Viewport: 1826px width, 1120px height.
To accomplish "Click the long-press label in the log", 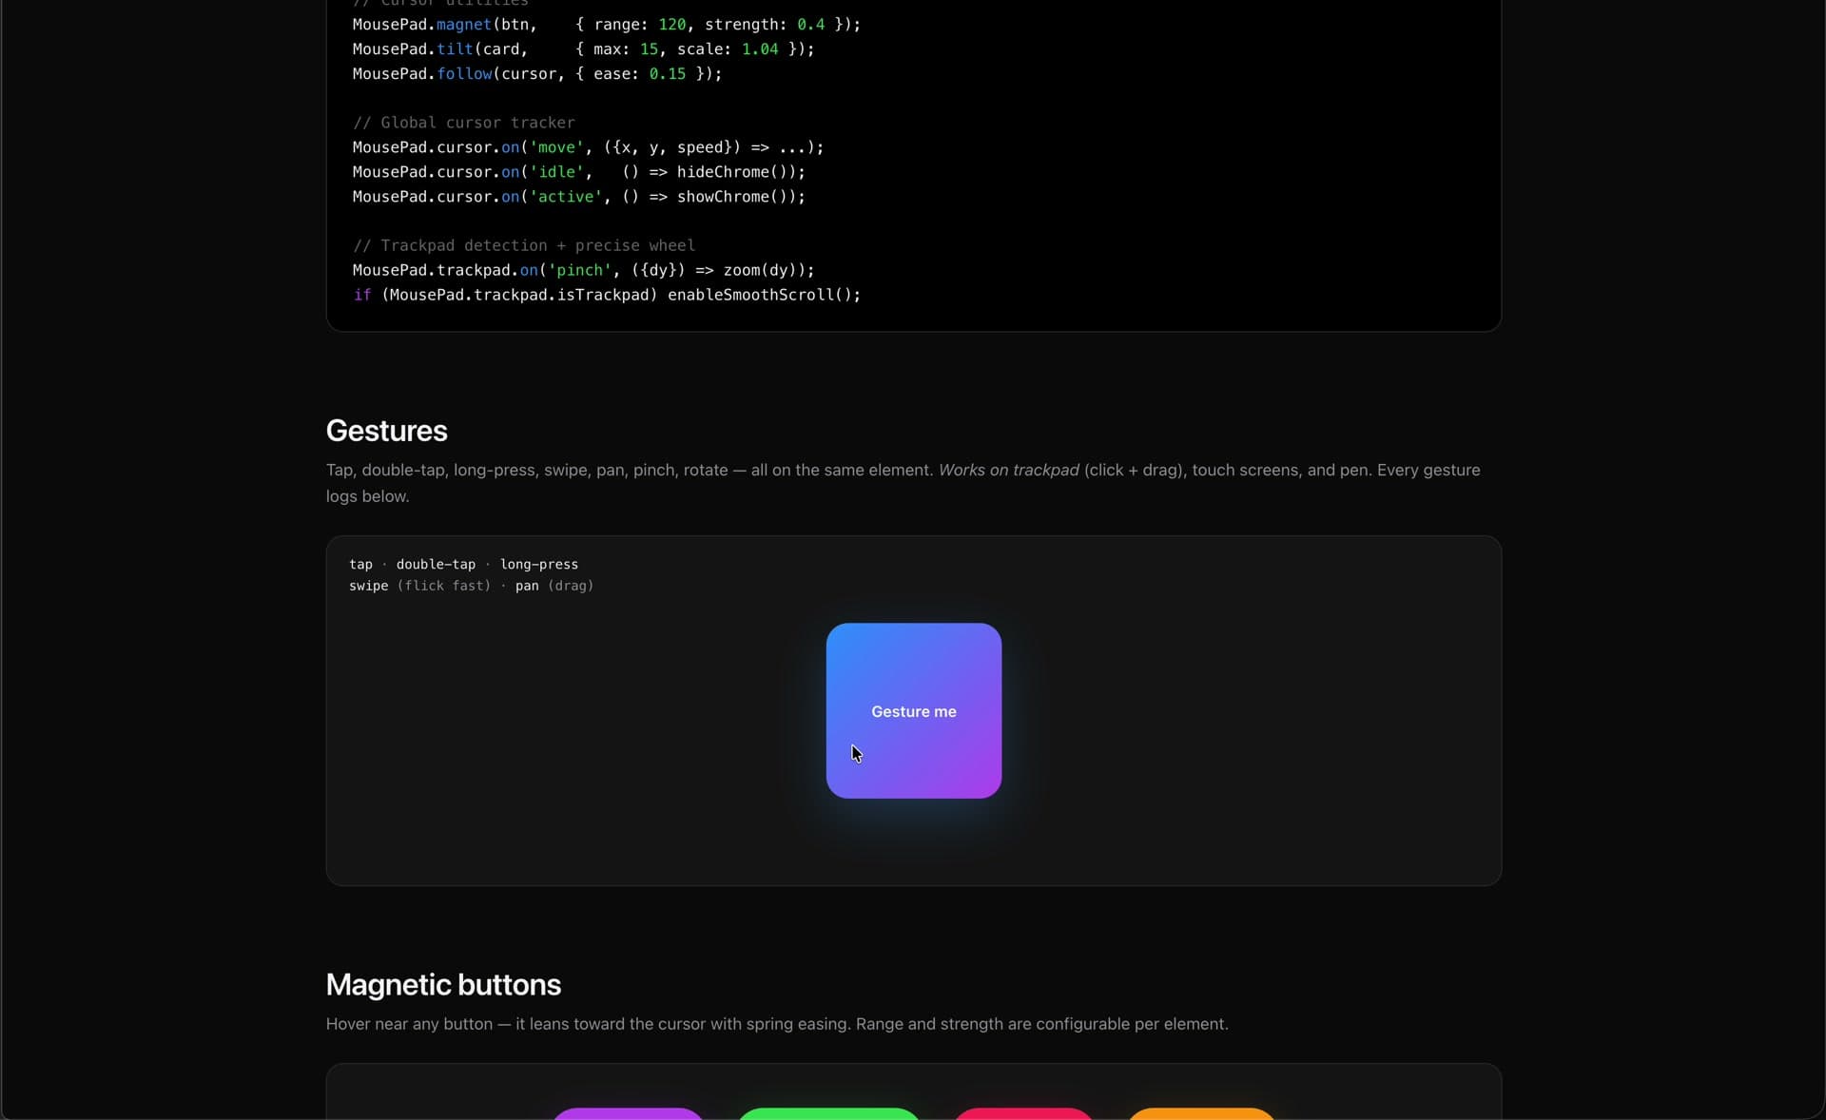I will point(538,564).
